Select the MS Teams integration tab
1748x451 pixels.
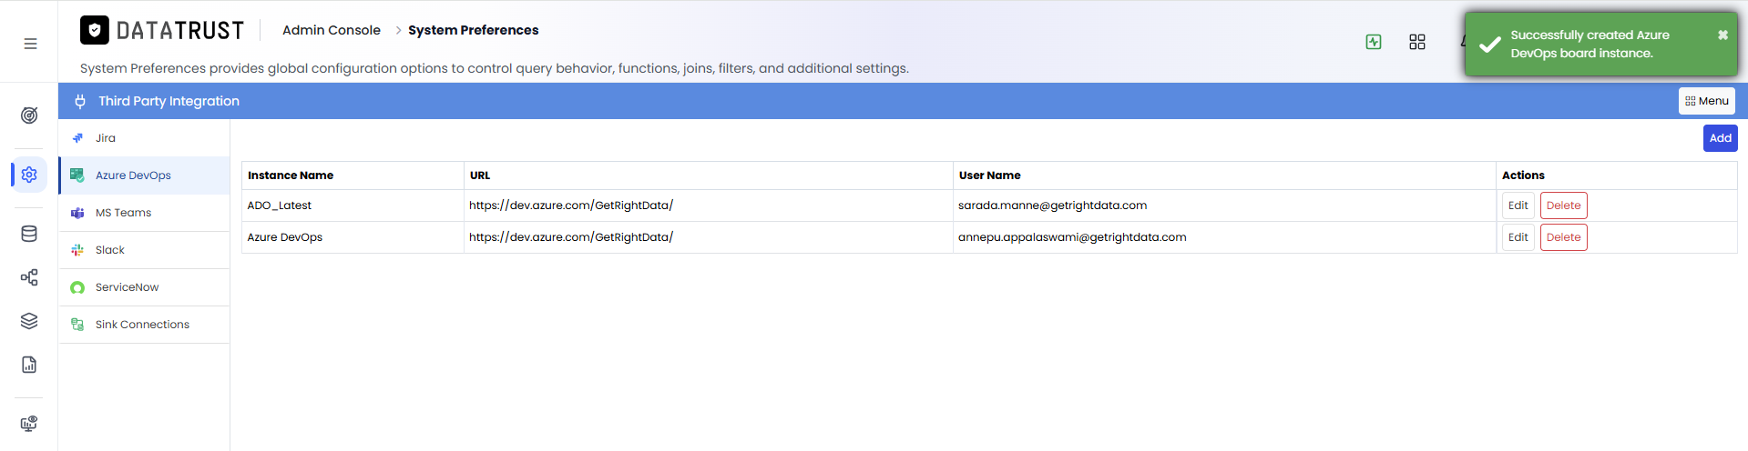(144, 213)
